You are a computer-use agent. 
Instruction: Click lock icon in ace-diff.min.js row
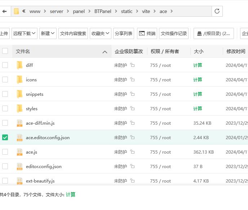[x=132, y=123]
